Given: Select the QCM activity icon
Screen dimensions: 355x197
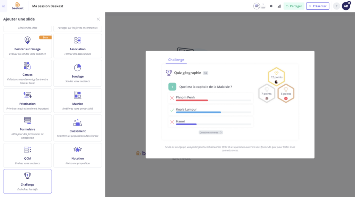Looking at the screenshot, I should click(x=27, y=150).
